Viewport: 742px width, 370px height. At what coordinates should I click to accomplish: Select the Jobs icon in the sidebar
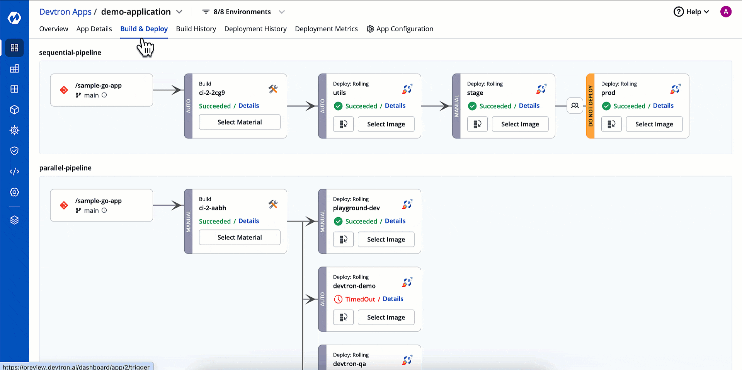point(14,68)
